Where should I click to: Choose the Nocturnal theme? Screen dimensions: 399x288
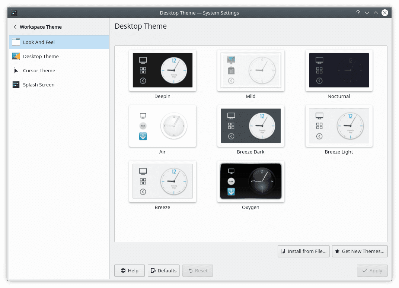339,70
